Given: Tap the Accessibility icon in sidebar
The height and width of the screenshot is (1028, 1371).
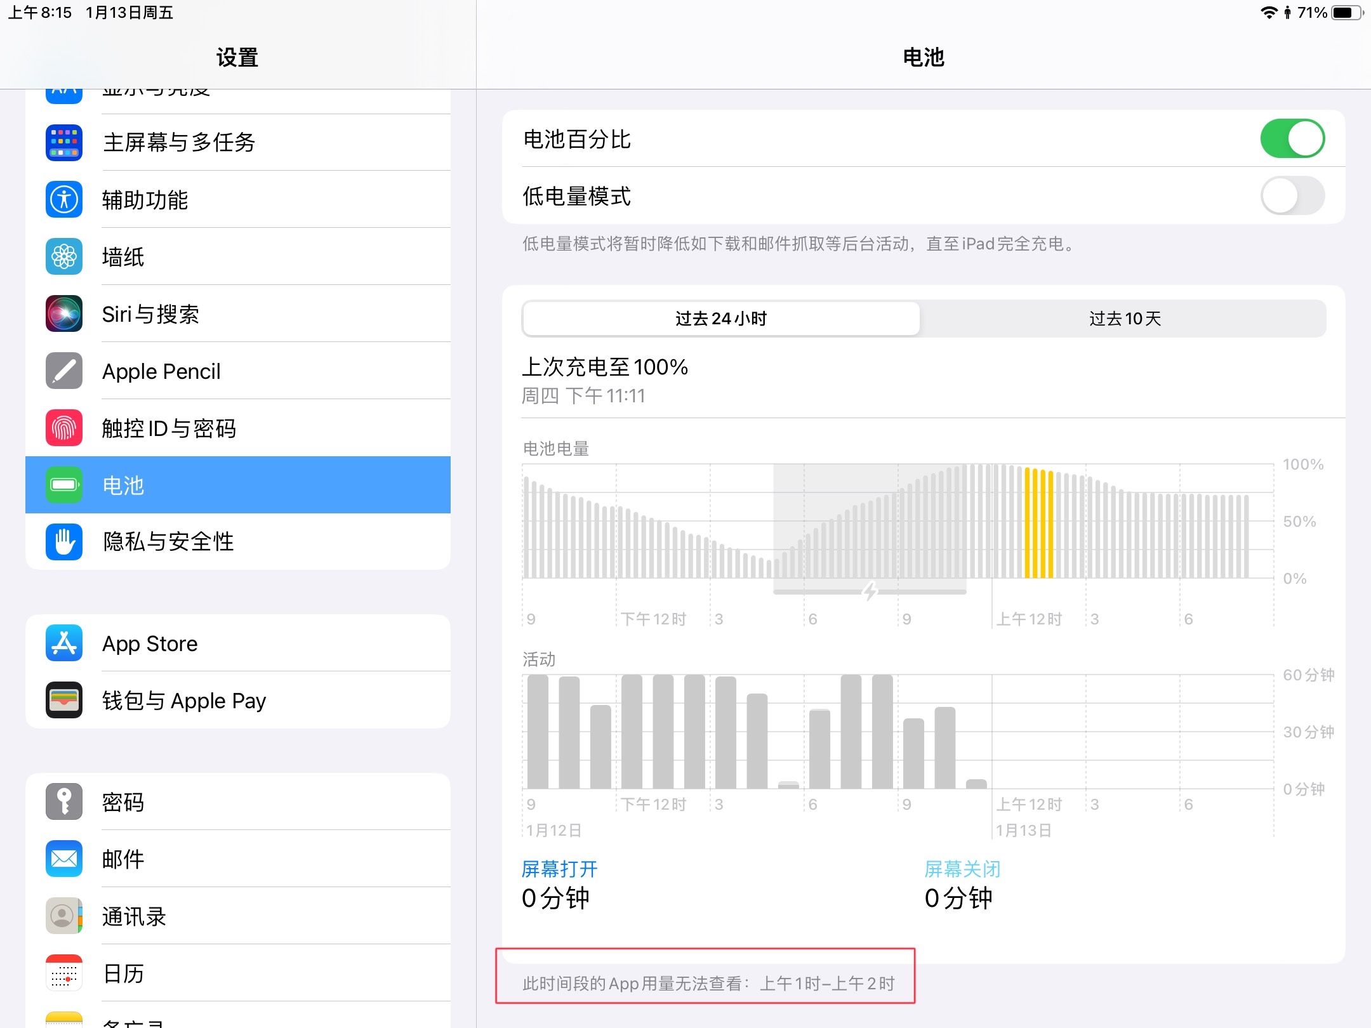Looking at the screenshot, I should [64, 199].
